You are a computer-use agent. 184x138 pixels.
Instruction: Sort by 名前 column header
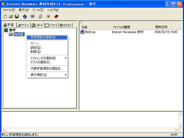pyautogui.click(x=95, y=27)
